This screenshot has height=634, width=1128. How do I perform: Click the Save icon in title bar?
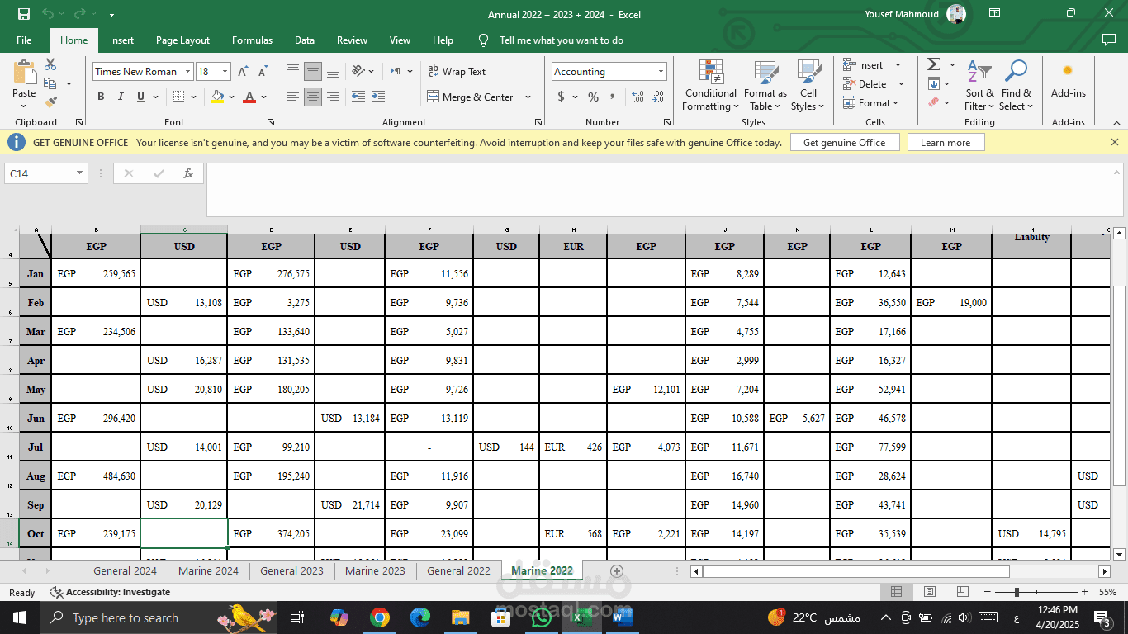[x=23, y=14]
